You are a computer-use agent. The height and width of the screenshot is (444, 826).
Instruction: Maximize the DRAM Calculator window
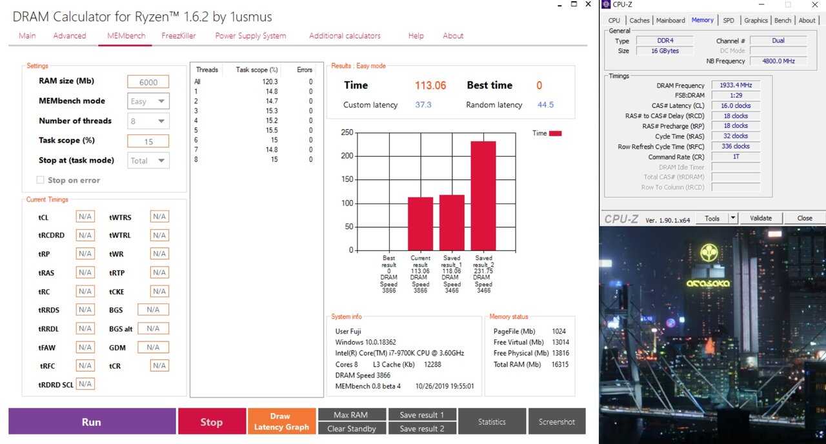pyautogui.click(x=574, y=4)
